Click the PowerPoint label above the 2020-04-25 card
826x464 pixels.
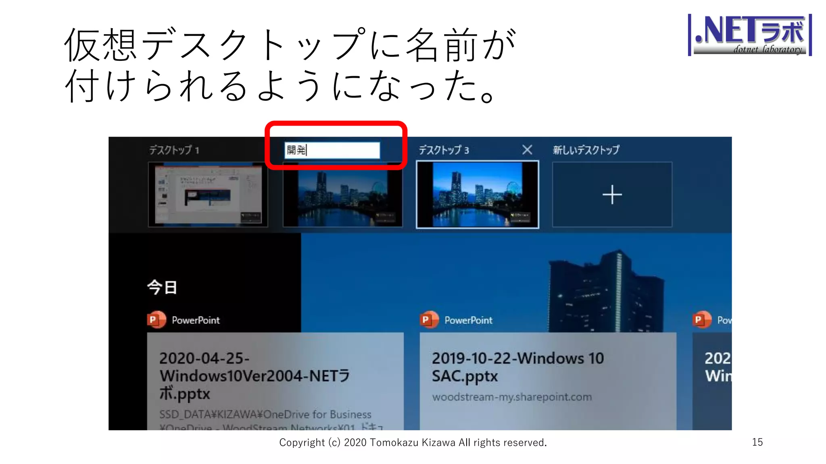(196, 320)
